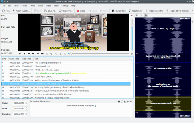
Task: Click the mute speaker icon beside the video
Action: pos(132,16)
